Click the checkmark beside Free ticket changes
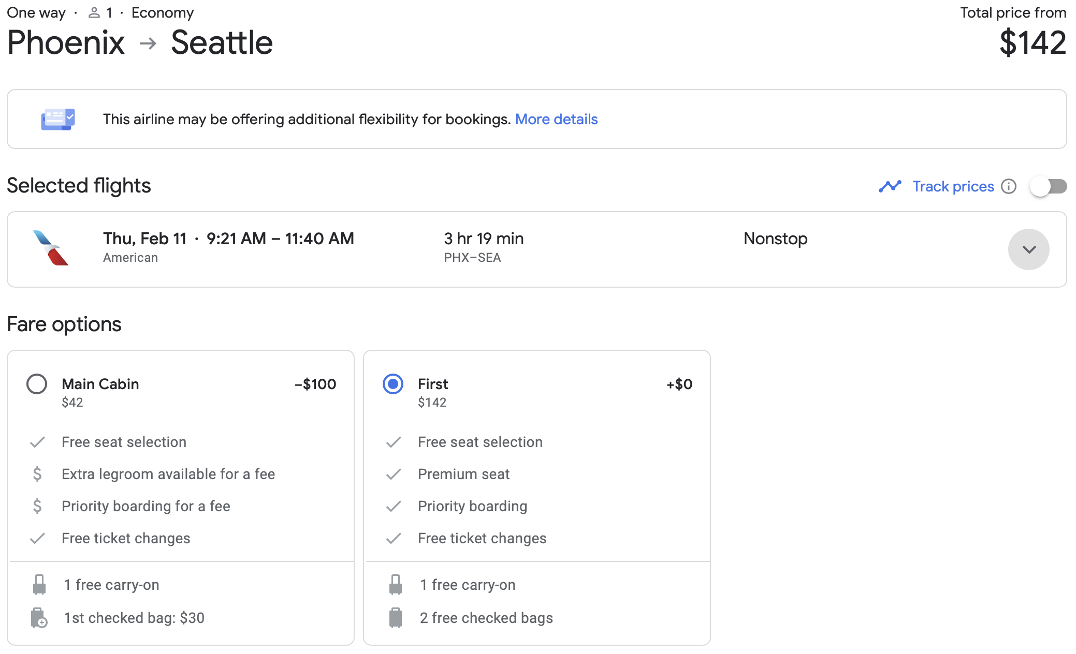 pos(36,538)
